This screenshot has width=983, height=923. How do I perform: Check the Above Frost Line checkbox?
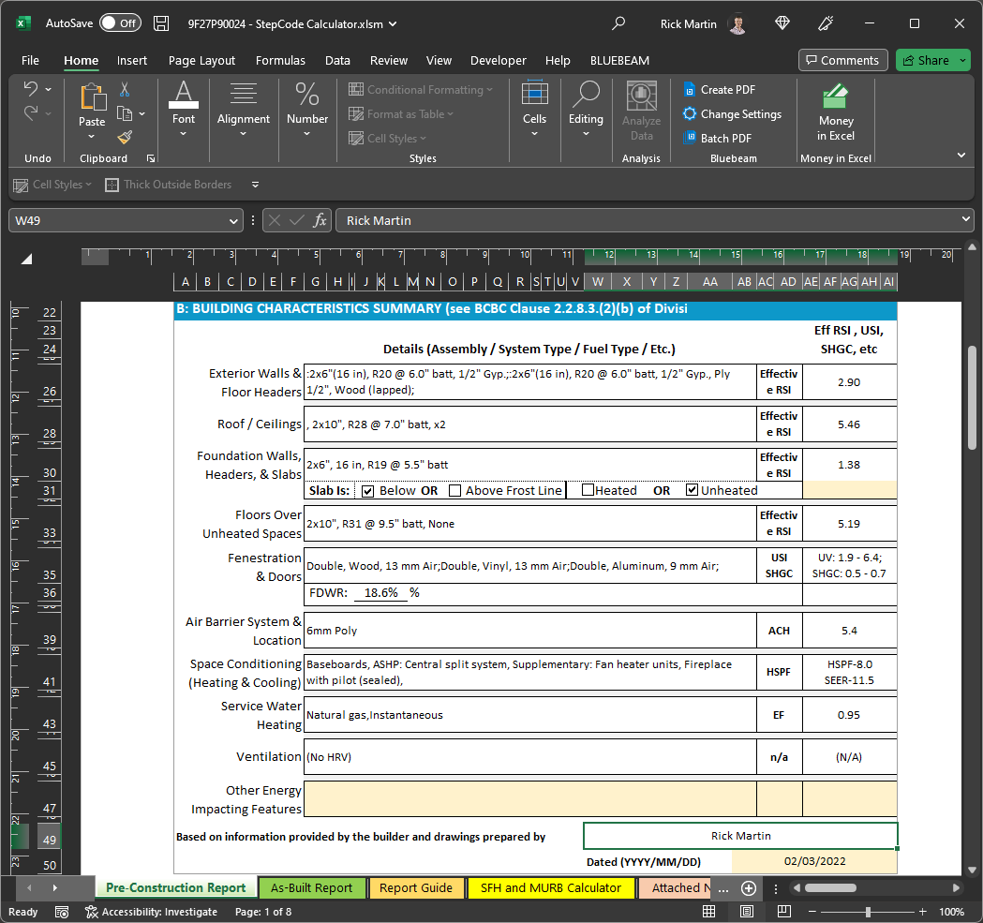[x=455, y=490]
